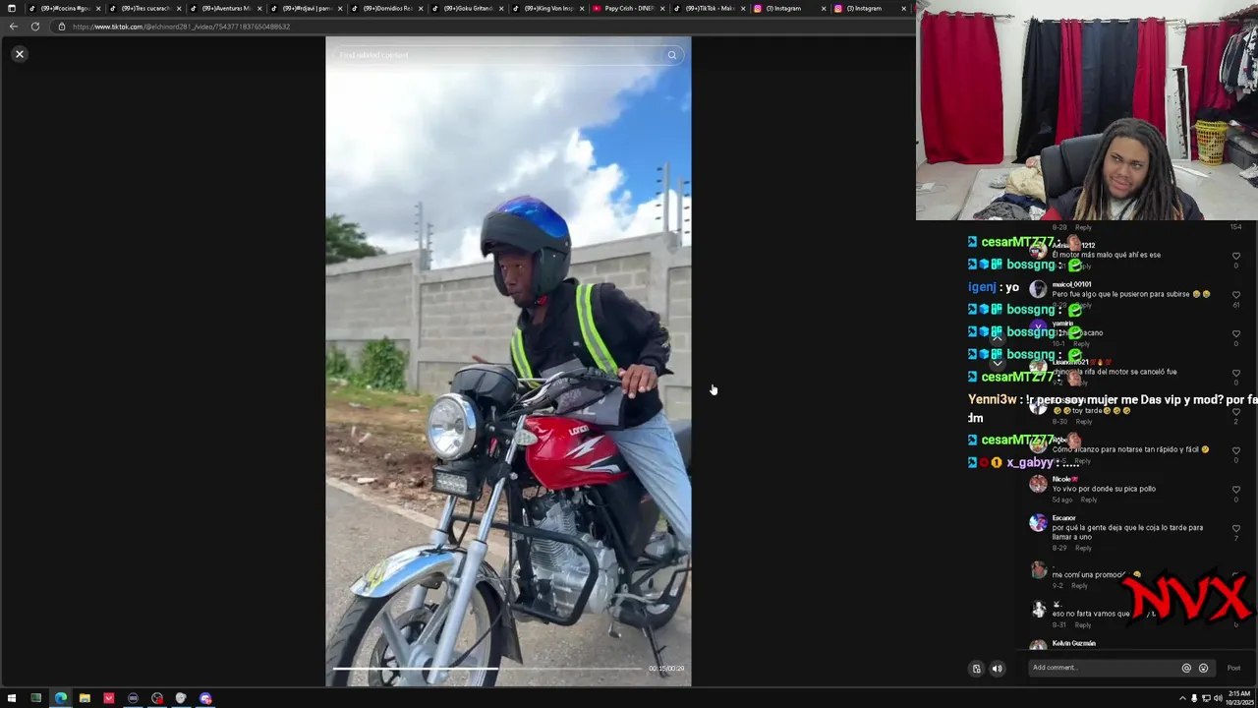Open maicol_00101 profile avatar

tap(1038, 289)
